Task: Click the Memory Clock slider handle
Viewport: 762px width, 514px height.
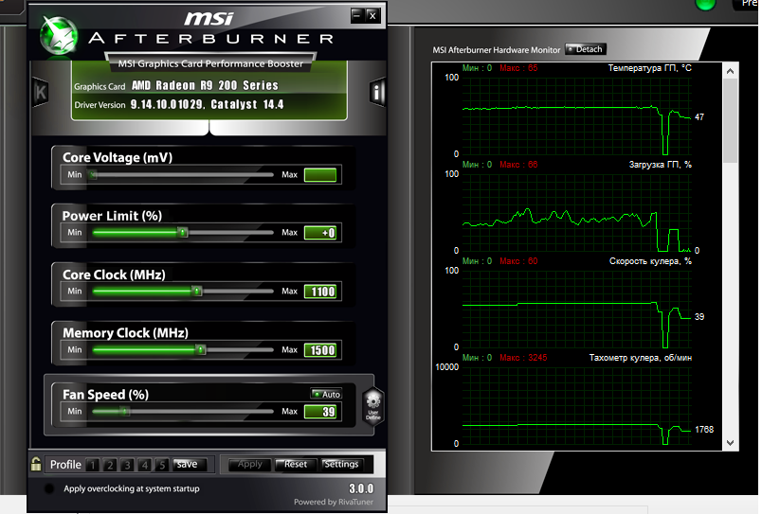Action: pos(201,350)
